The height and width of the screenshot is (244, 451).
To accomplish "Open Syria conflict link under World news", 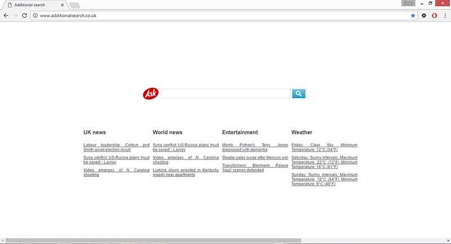I will click(186, 147).
